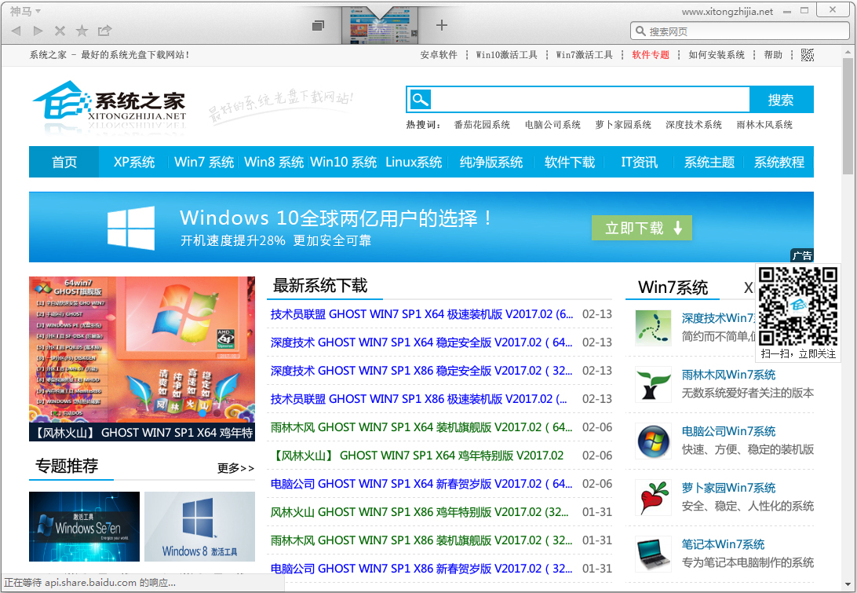This screenshot has height=593, width=857.
Task: Open 如何安装系统 link
Action: pos(717,55)
